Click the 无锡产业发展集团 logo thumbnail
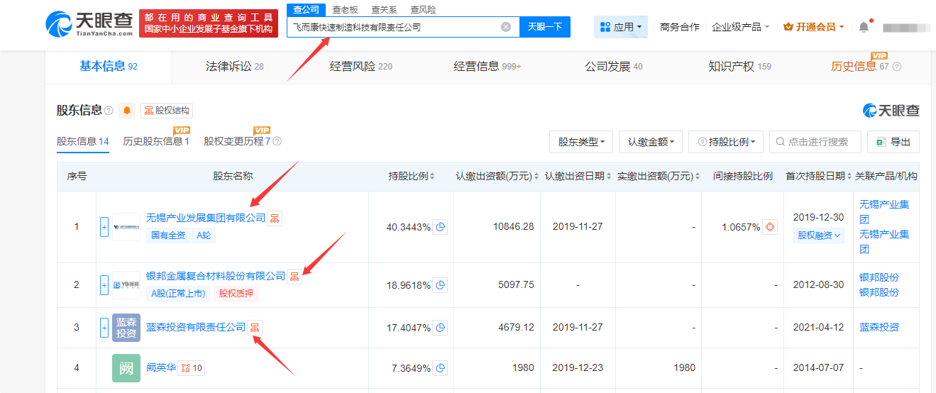936x393 pixels. 126,227
